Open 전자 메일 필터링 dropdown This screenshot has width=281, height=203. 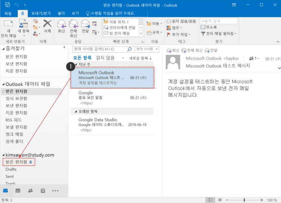click(218, 34)
